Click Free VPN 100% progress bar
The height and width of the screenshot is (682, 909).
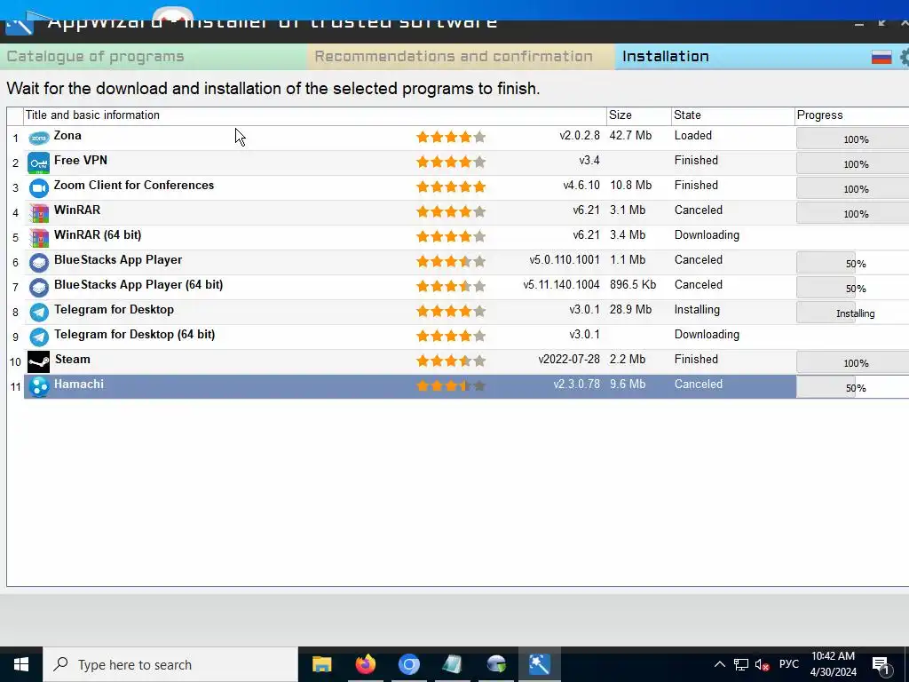pos(853,163)
